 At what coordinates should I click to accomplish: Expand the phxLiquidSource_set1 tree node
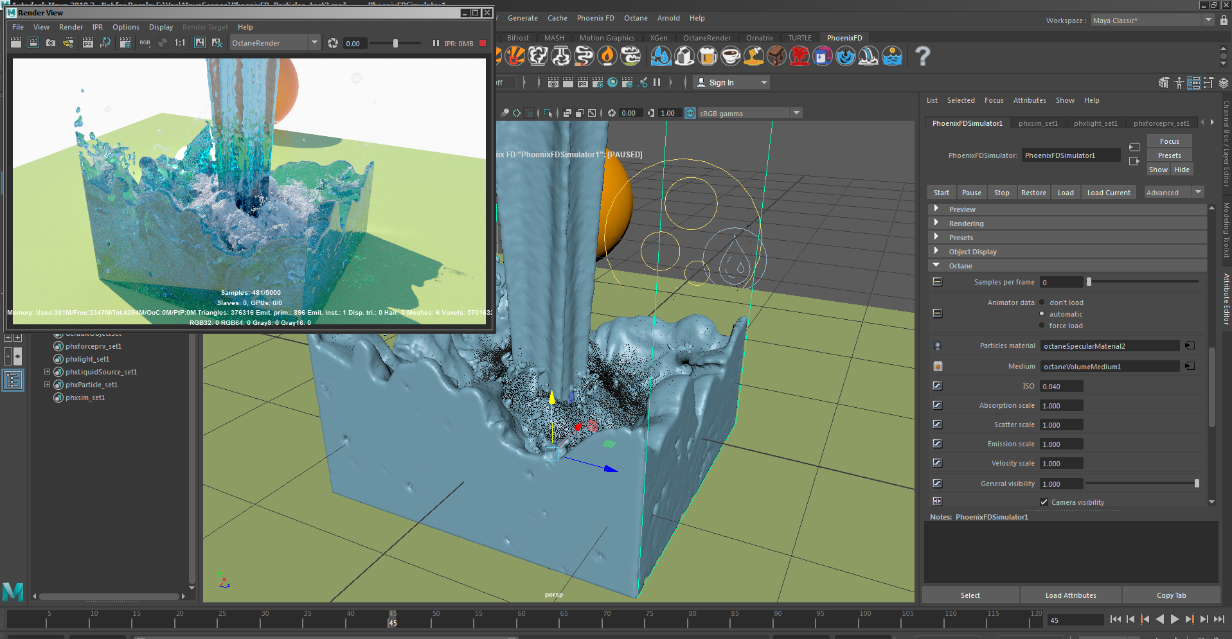(x=47, y=372)
